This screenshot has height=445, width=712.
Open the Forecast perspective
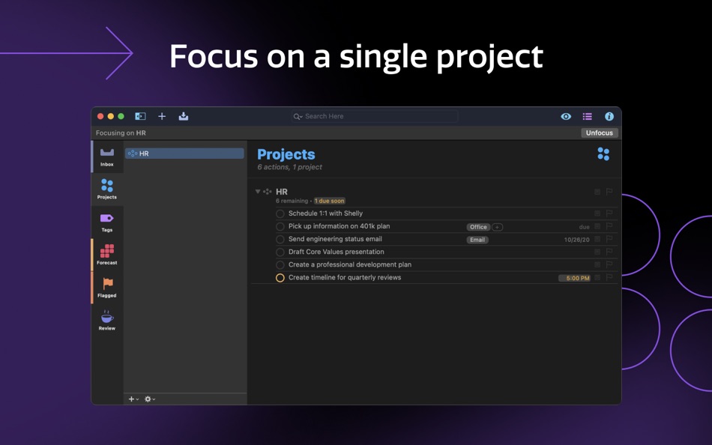[x=107, y=255]
